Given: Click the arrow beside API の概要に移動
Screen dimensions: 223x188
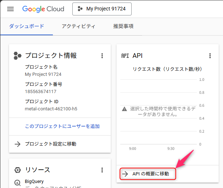Looking at the screenshot, I should (125, 174).
